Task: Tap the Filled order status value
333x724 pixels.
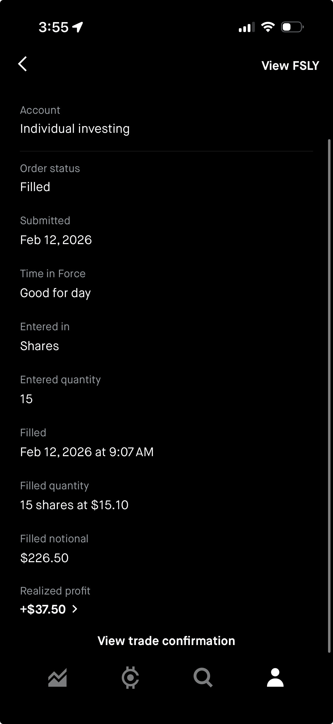Action: coord(35,187)
